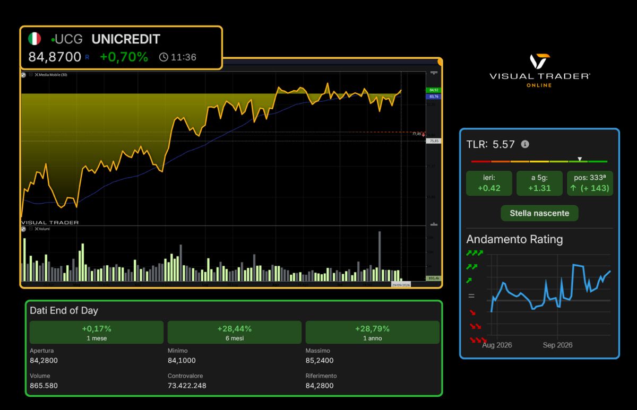Click the +0,70% change value
Viewport: 637px width, 410px height.
[x=124, y=57]
